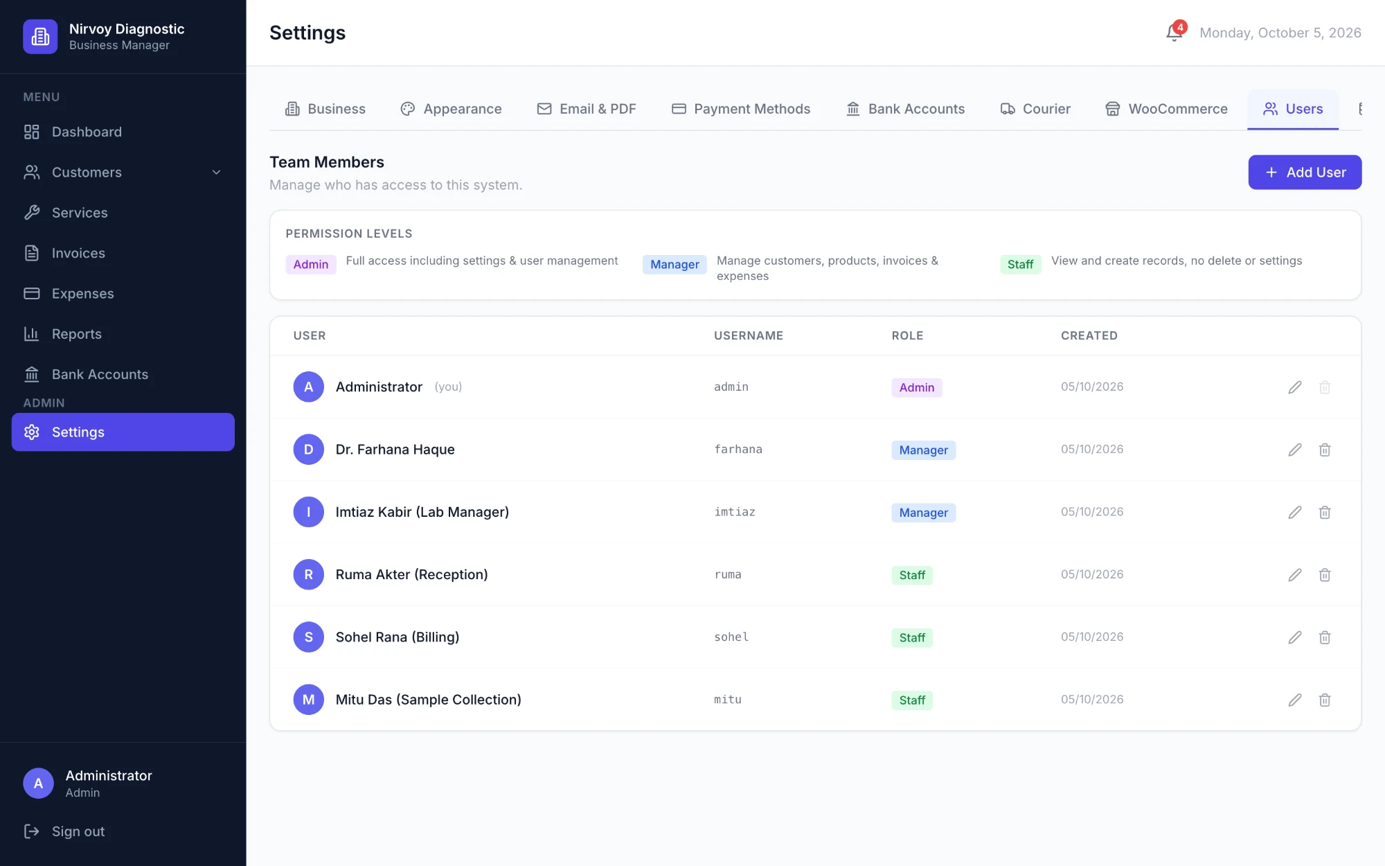1385x866 pixels.
Task: Select the Users tab
Action: pyautogui.click(x=1293, y=109)
